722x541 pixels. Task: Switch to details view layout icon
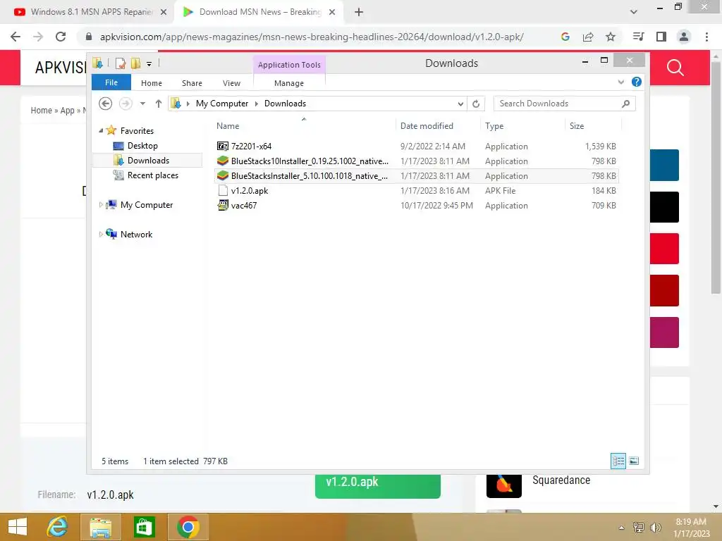point(618,461)
